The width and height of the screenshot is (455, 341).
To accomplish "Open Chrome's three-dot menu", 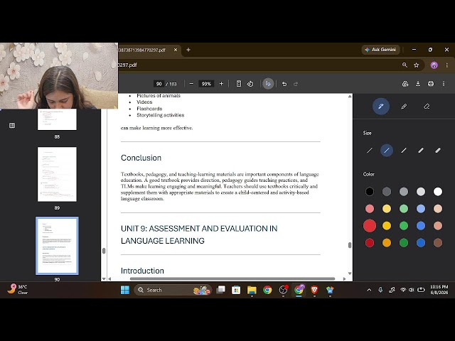I will pos(447,65).
